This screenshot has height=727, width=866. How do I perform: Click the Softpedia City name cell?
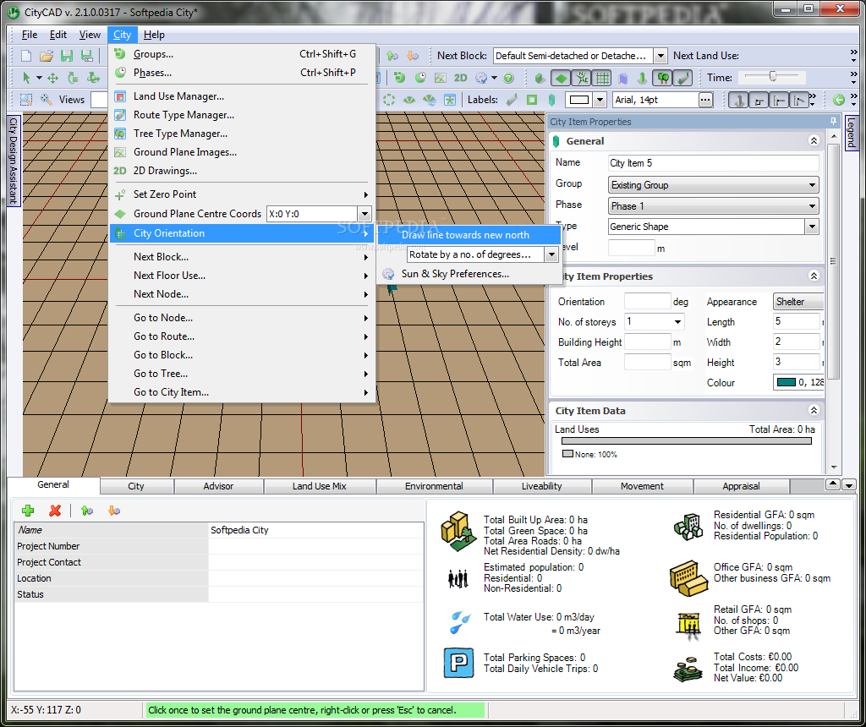tap(316, 530)
